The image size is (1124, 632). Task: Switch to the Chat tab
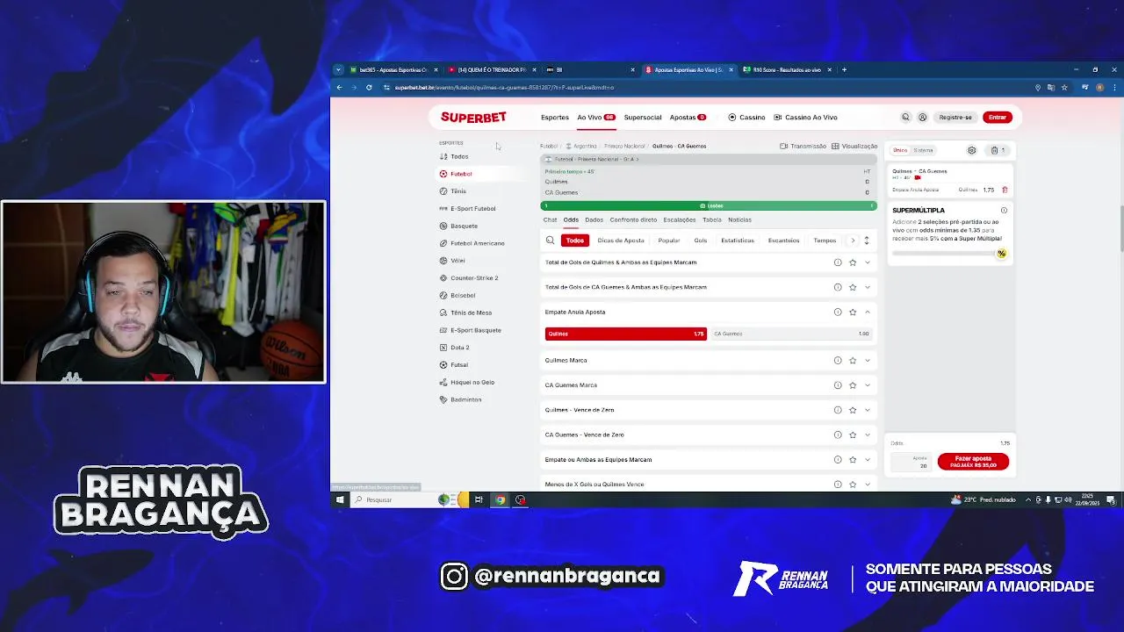[550, 219]
